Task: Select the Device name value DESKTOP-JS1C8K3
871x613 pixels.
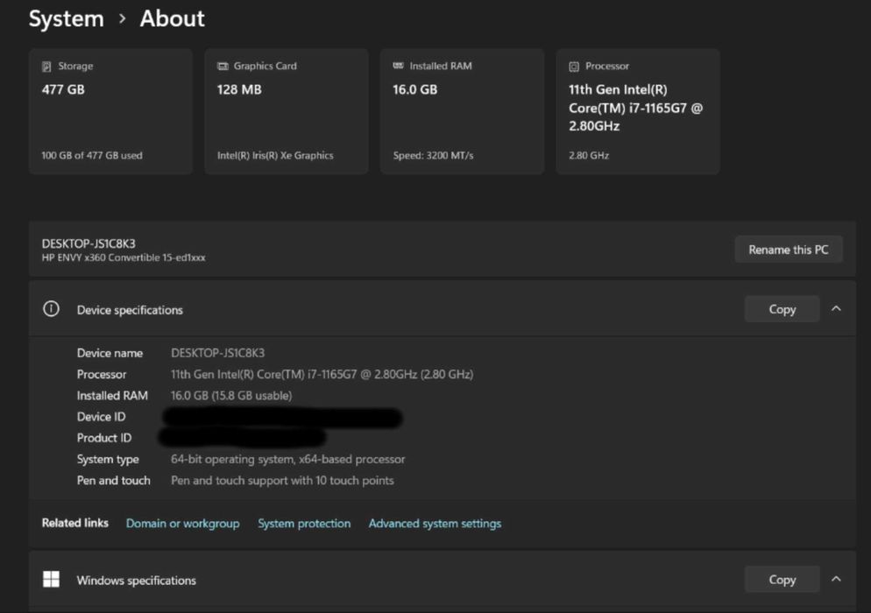Action: 217,353
